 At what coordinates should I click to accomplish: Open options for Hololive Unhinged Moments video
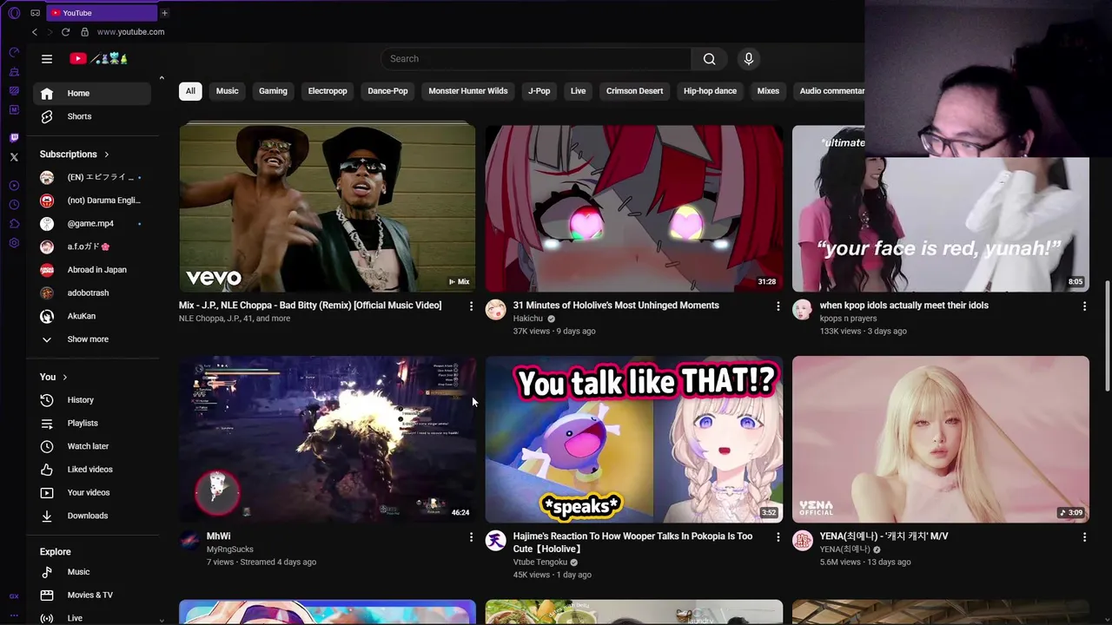point(778,306)
